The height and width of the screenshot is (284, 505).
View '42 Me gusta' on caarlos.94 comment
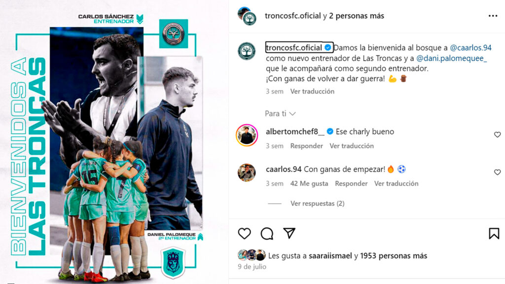pyautogui.click(x=309, y=183)
